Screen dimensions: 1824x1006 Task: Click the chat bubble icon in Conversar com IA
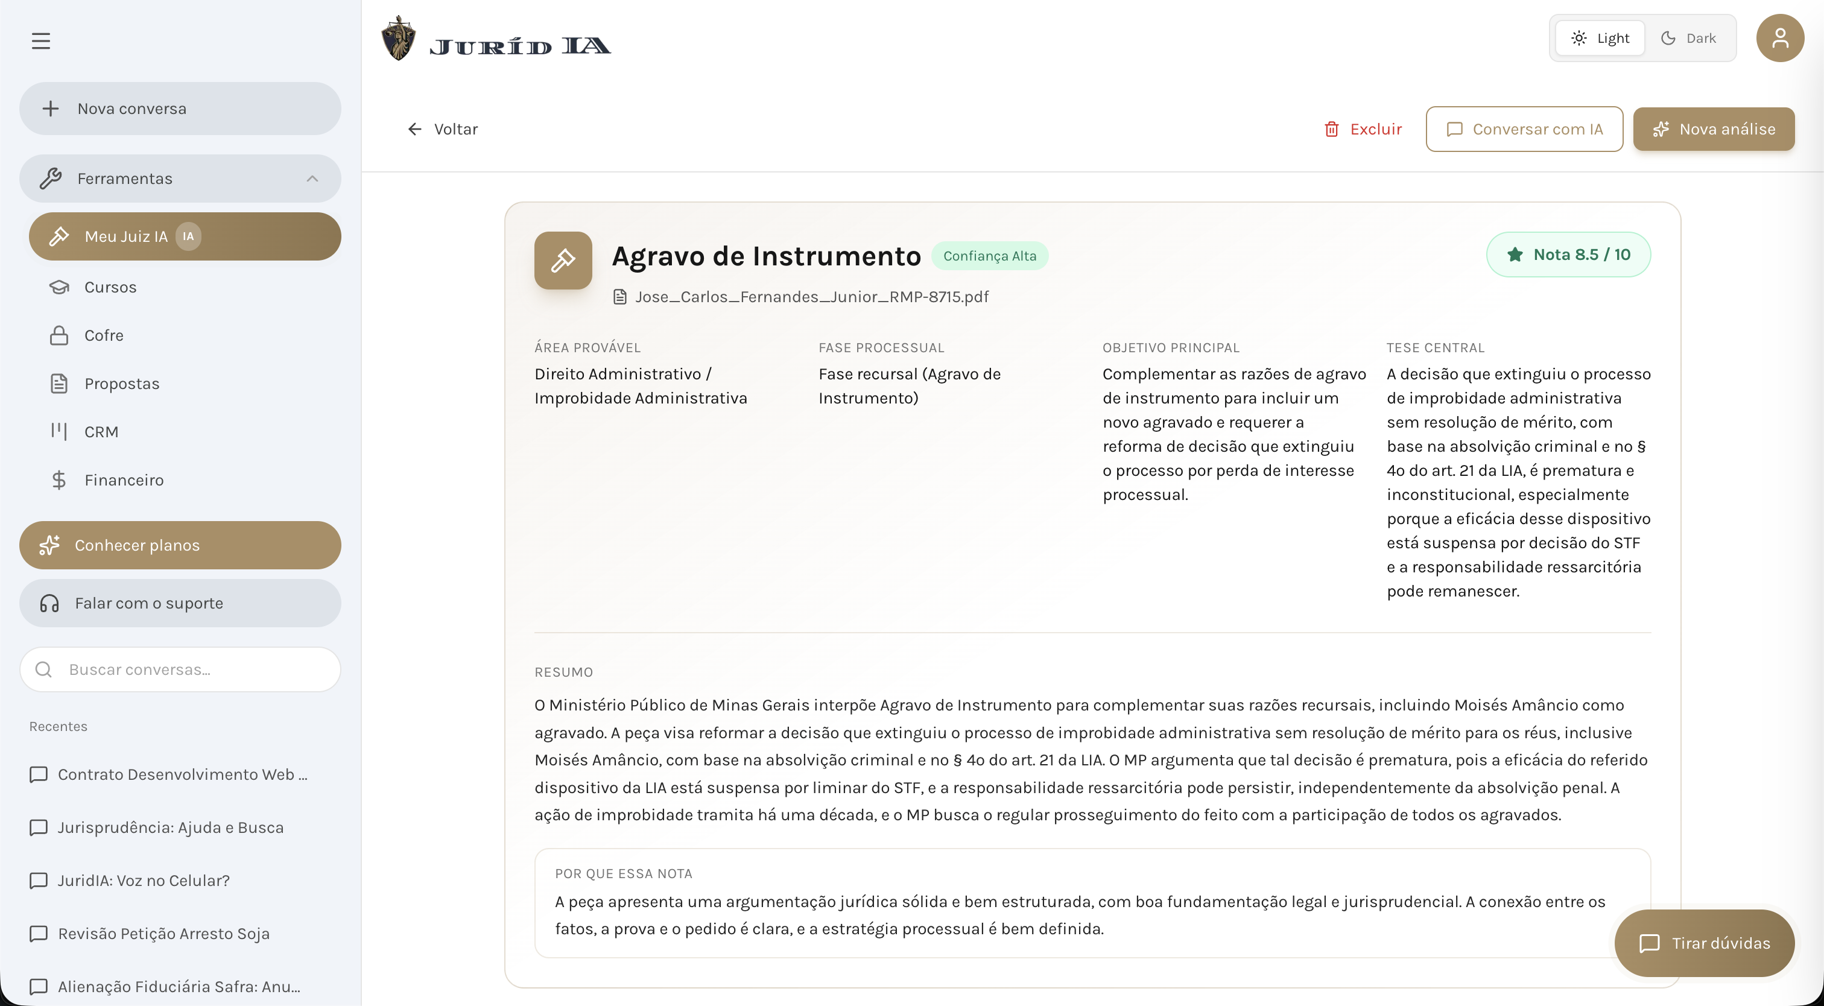[1454, 129]
